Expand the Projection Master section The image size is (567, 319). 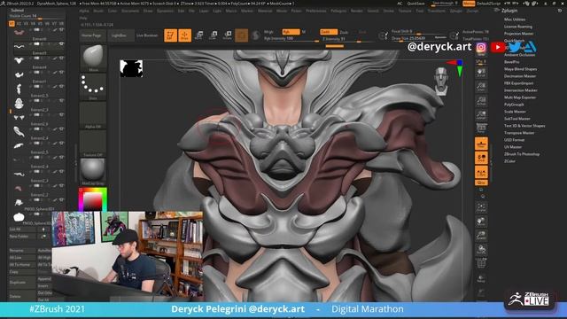coord(518,34)
